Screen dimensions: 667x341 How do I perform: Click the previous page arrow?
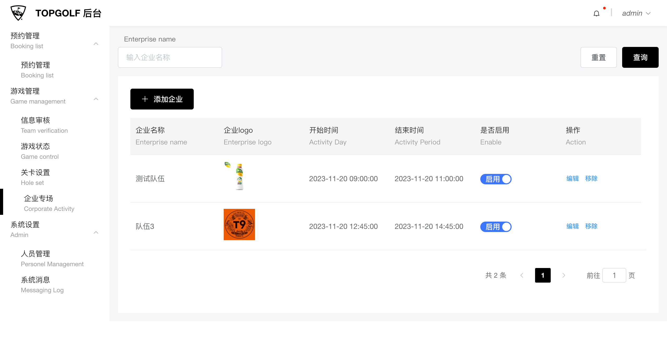(522, 275)
